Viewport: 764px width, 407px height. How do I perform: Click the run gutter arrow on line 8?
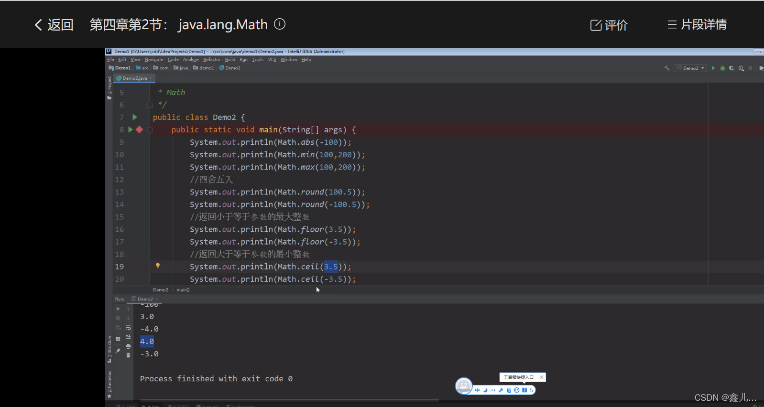pyautogui.click(x=130, y=129)
